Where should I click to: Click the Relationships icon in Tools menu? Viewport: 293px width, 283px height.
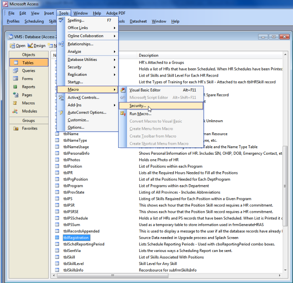[x=61, y=44]
